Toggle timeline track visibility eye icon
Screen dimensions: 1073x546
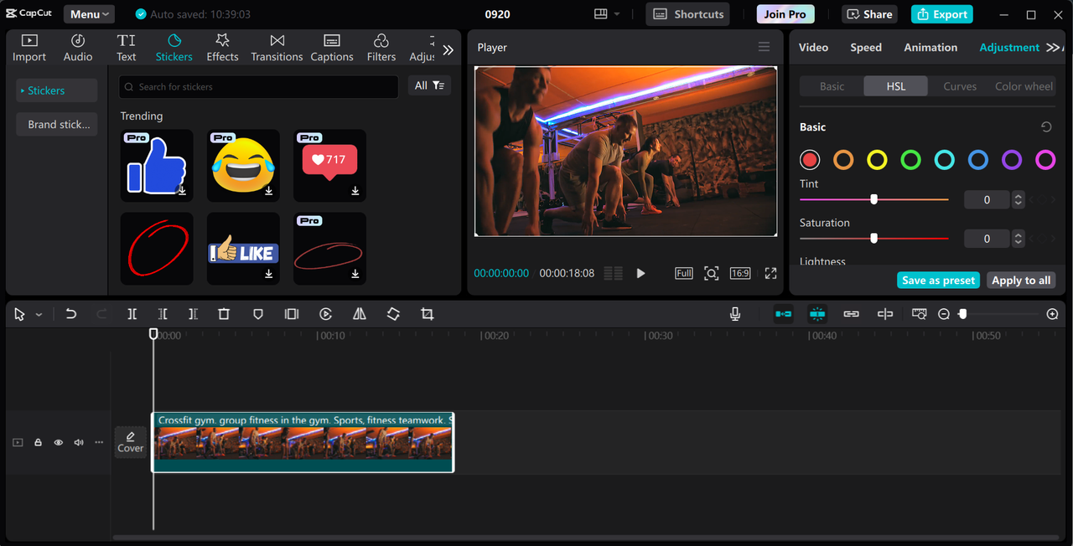click(x=59, y=442)
